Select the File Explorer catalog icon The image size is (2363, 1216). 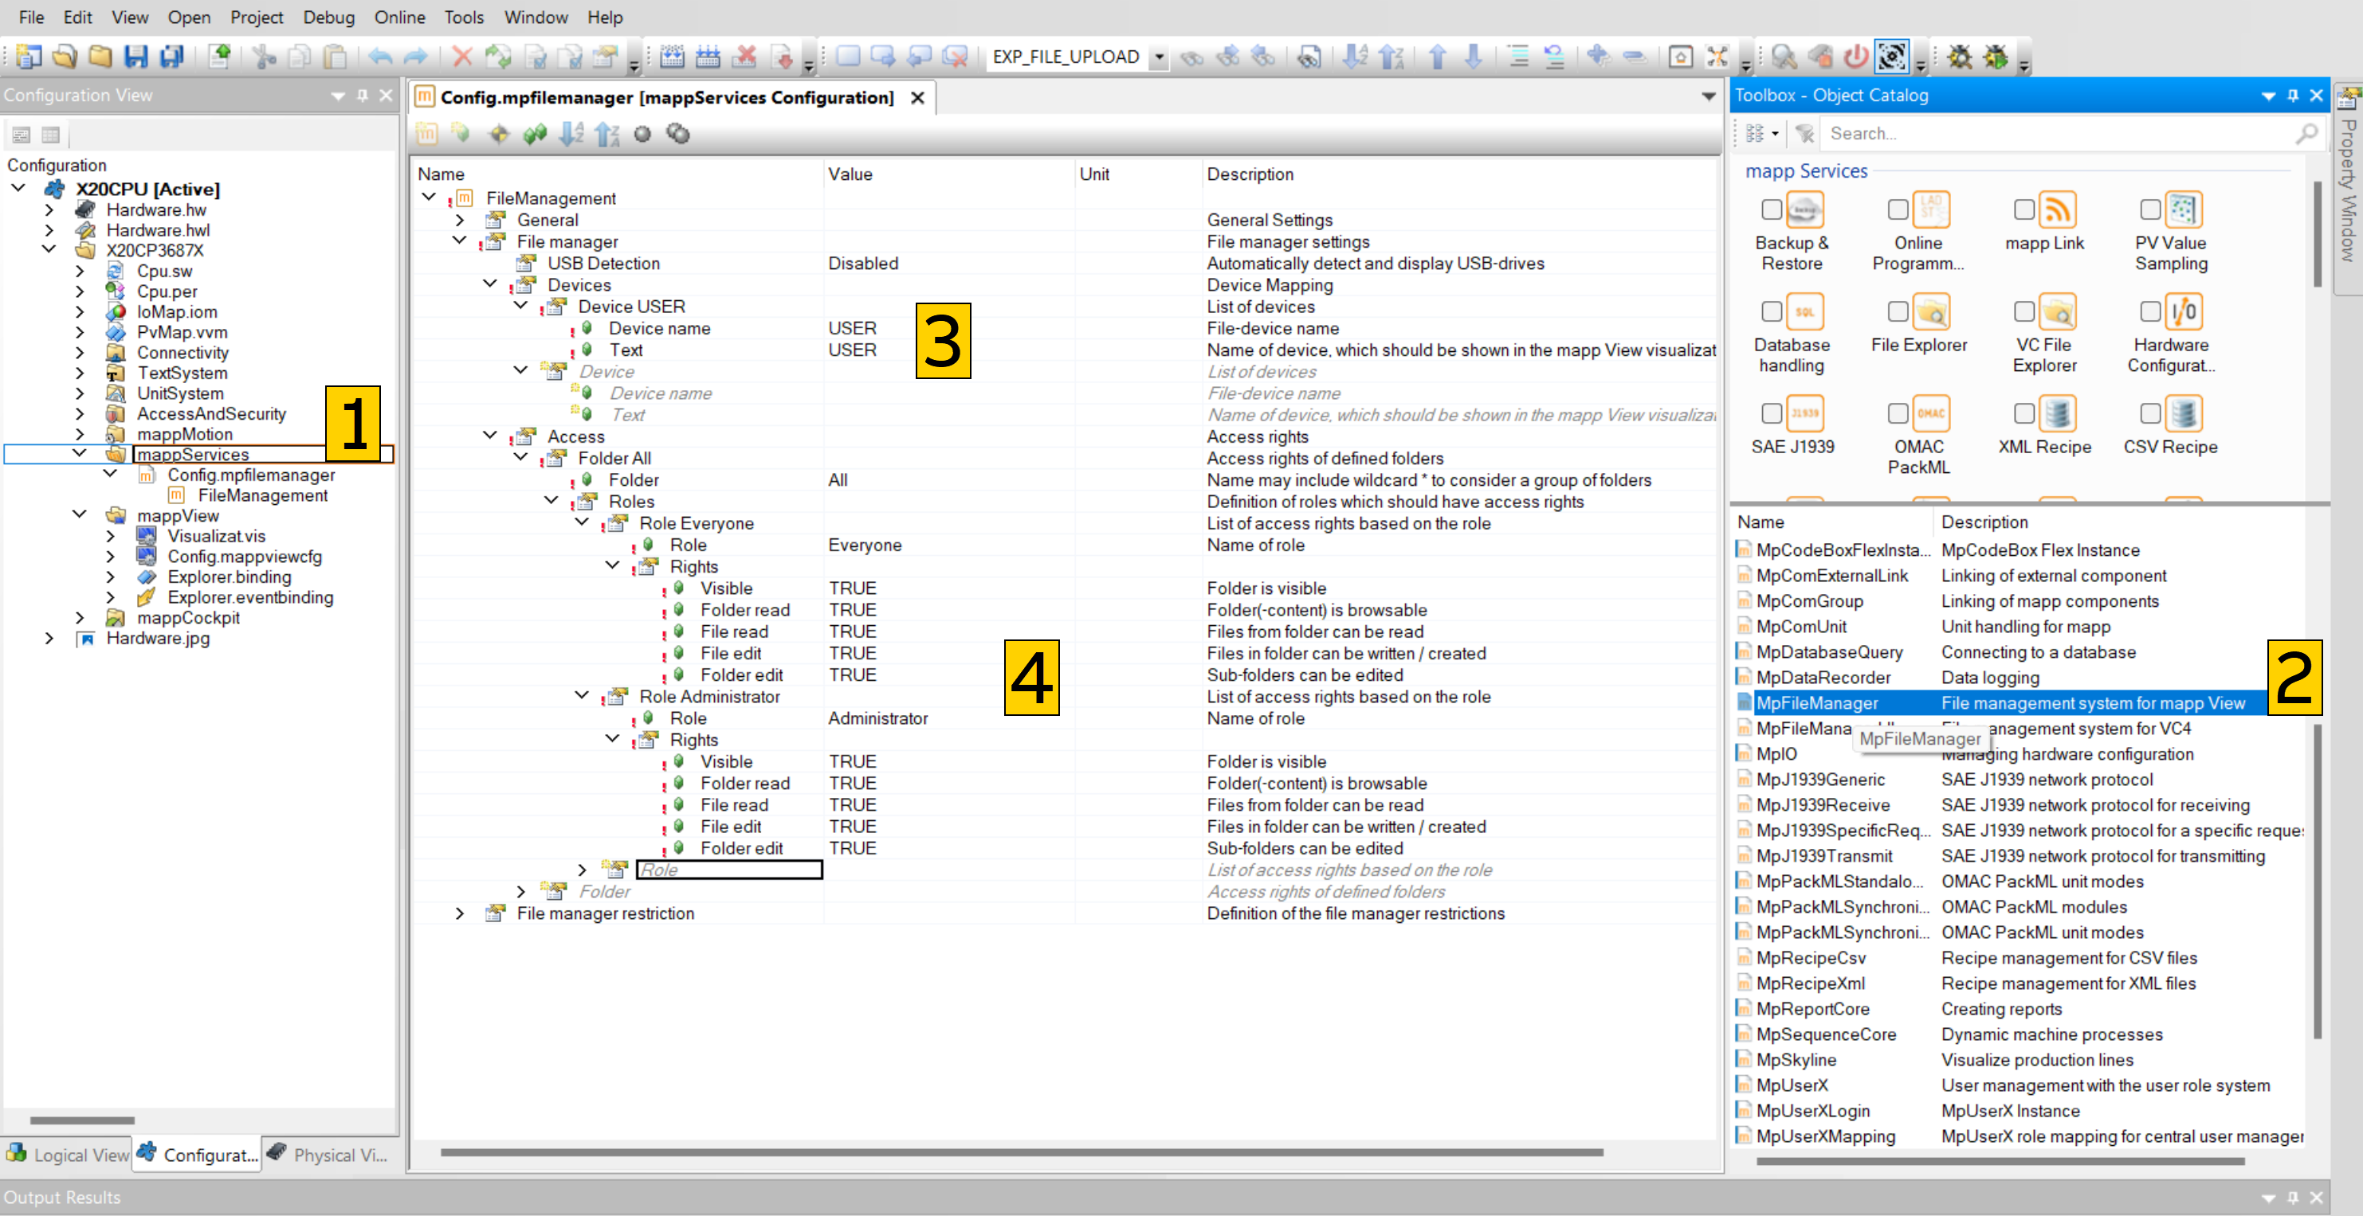tap(1931, 311)
